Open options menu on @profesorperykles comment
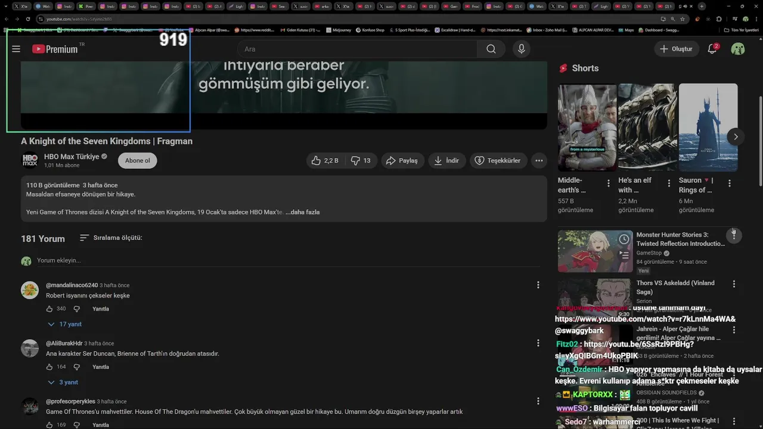 (538, 401)
